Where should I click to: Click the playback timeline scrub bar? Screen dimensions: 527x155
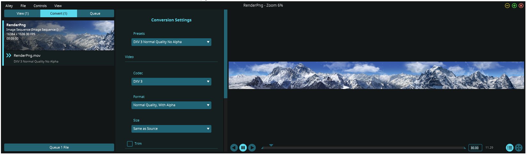coord(363,148)
